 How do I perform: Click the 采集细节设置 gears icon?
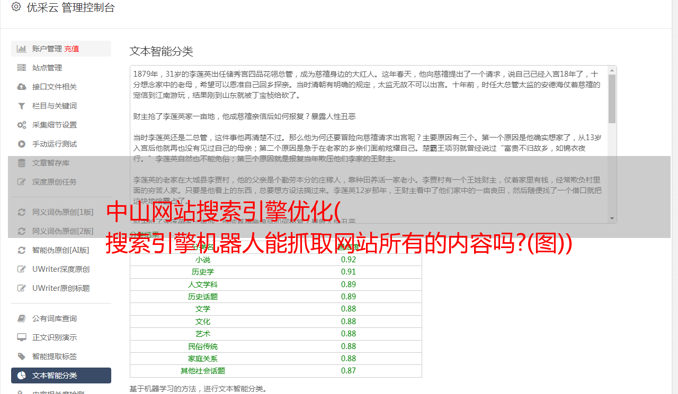point(22,125)
